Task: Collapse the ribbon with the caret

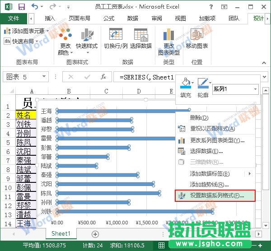Action: [x=264, y=63]
